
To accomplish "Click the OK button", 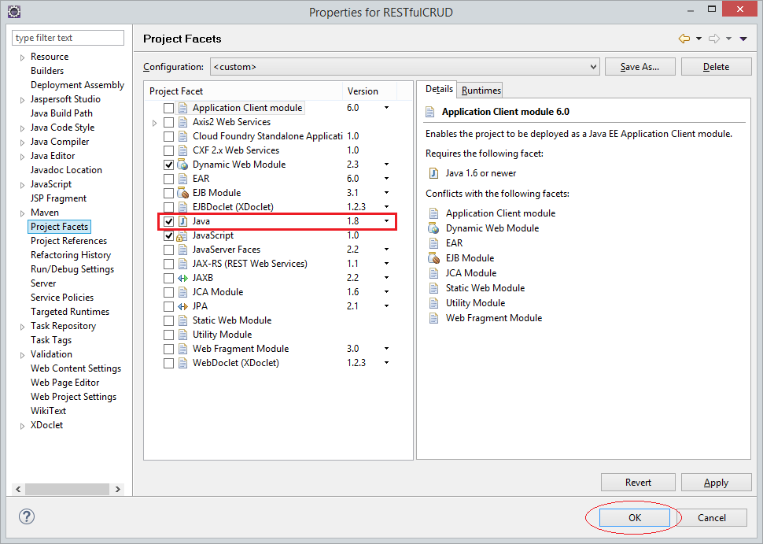I will 635,517.
